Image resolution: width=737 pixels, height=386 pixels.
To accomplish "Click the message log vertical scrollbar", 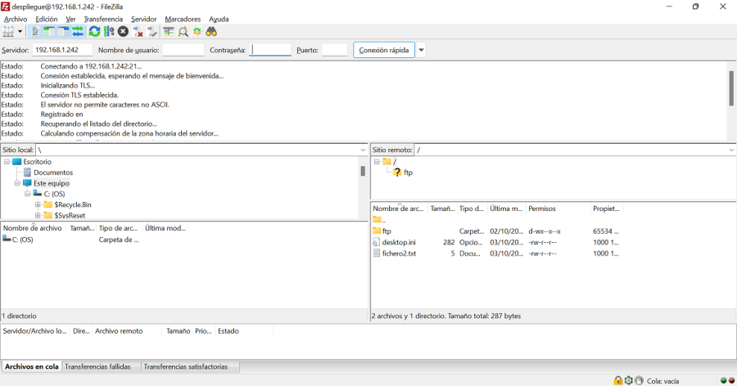I will coord(731,90).
